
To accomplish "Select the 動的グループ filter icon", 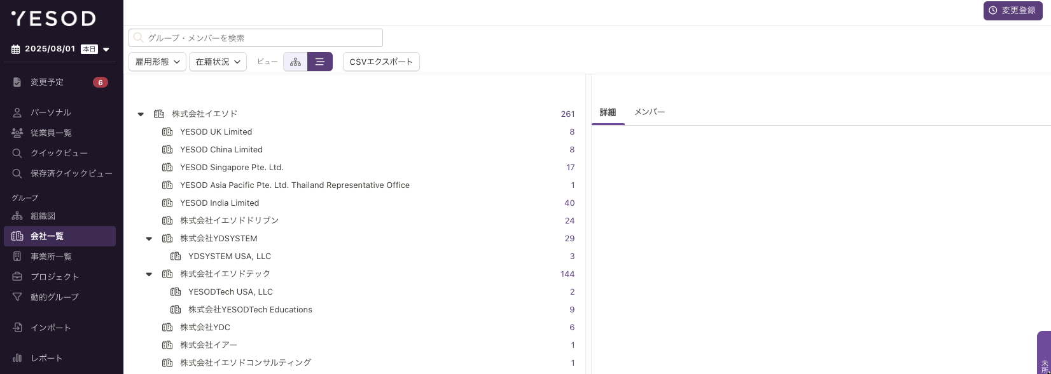I will [x=17, y=297].
